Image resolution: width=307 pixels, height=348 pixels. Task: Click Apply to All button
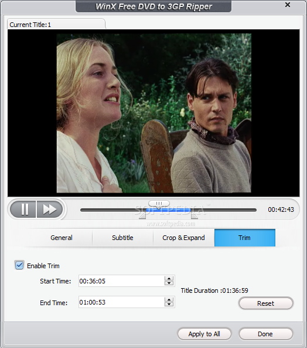(x=204, y=334)
